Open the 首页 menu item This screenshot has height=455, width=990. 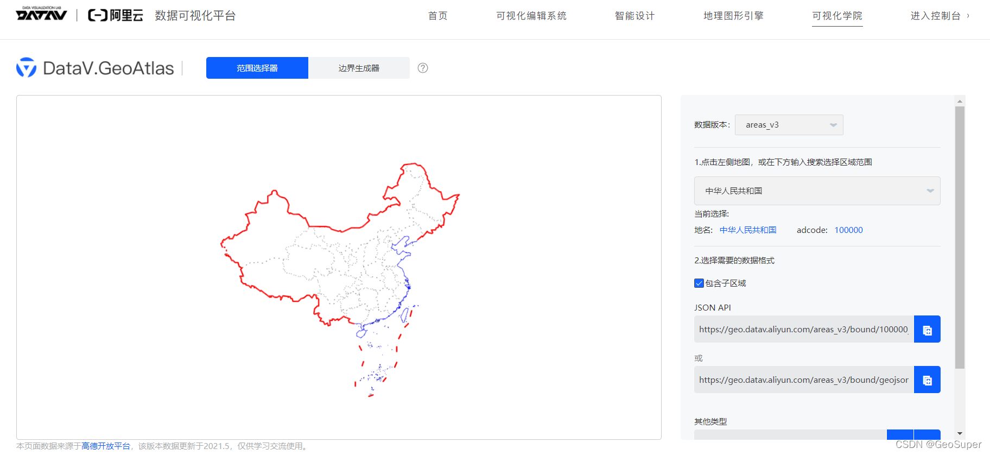tap(438, 16)
